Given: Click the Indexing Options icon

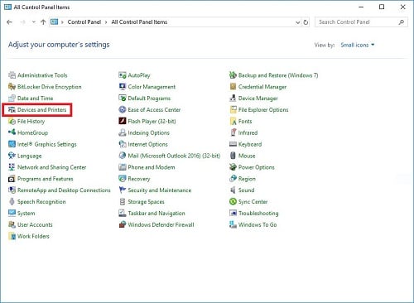Looking at the screenshot, I should tap(123, 132).
